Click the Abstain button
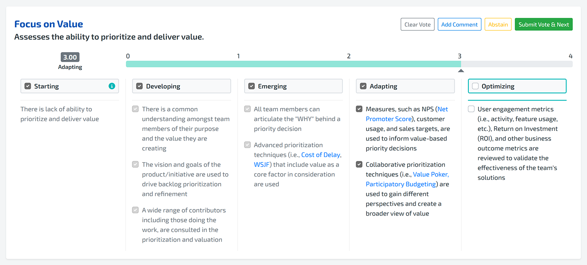 point(498,24)
